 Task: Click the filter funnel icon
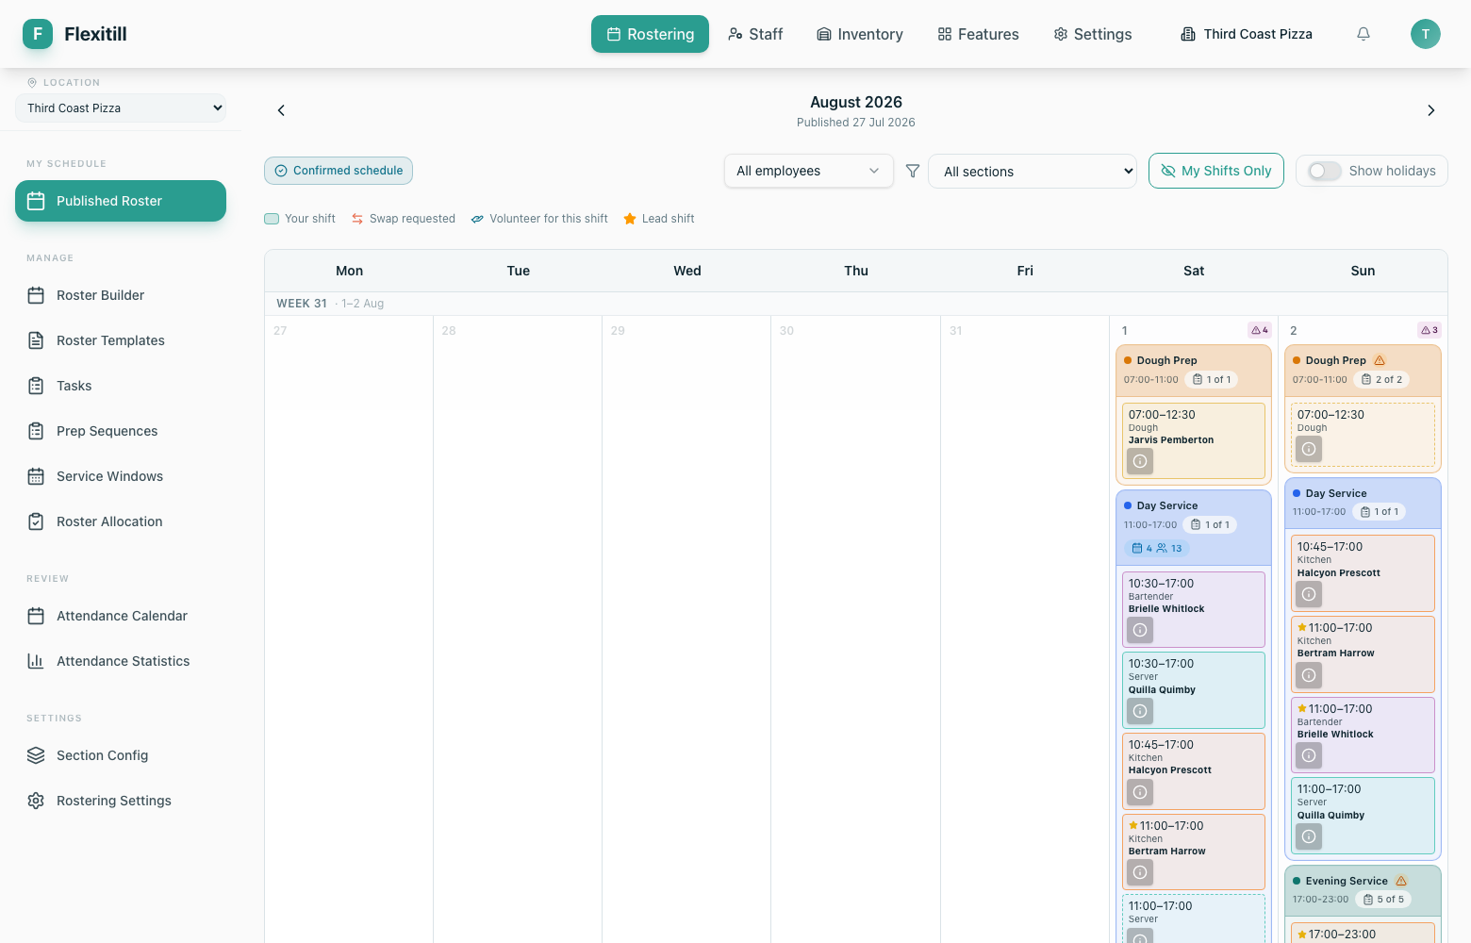coord(913,171)
